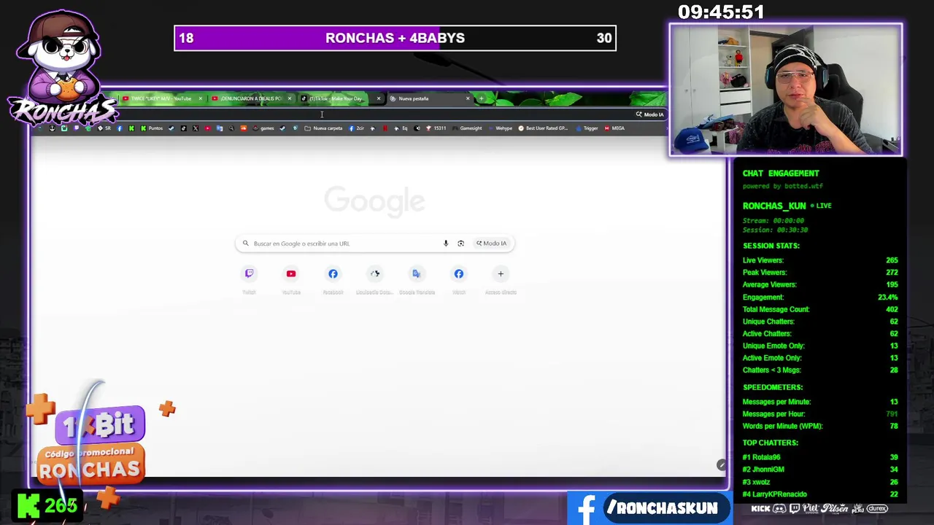Click the Ronchas channel logo mascot
934x525 pixels.
[x=62, y=67]
